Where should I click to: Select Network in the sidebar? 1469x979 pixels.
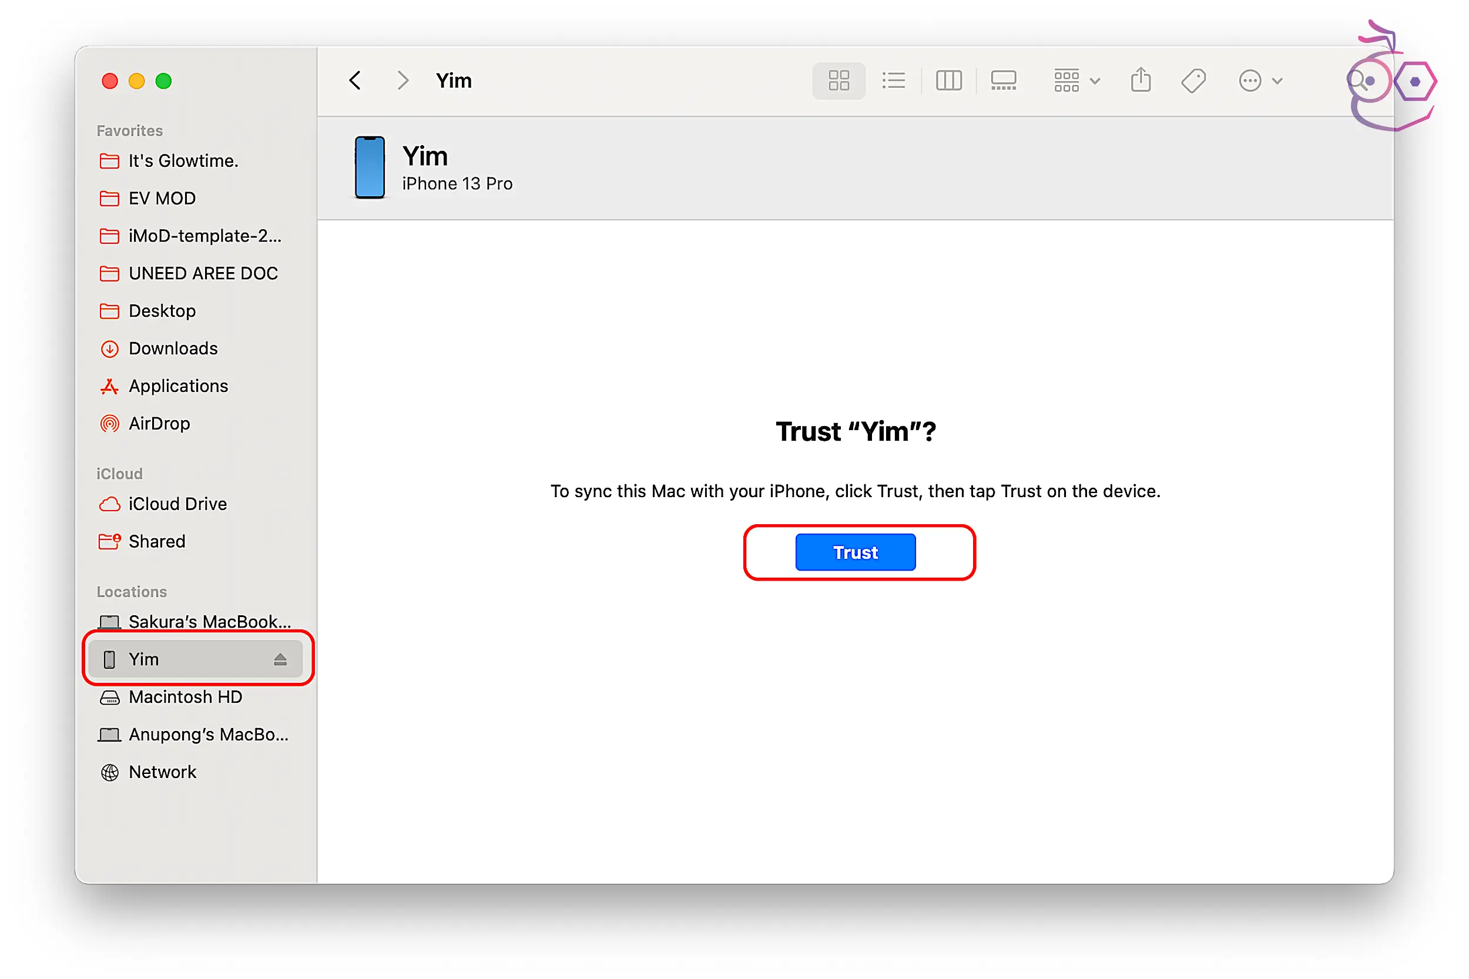tap(162, 772)
